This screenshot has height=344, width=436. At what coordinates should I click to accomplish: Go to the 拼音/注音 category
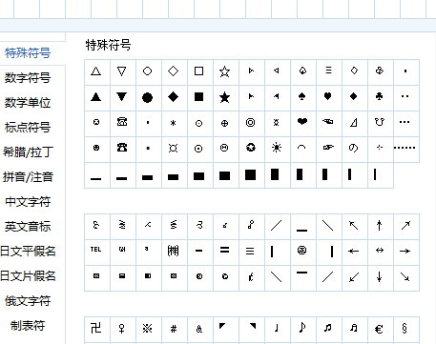tap(28, 177)
